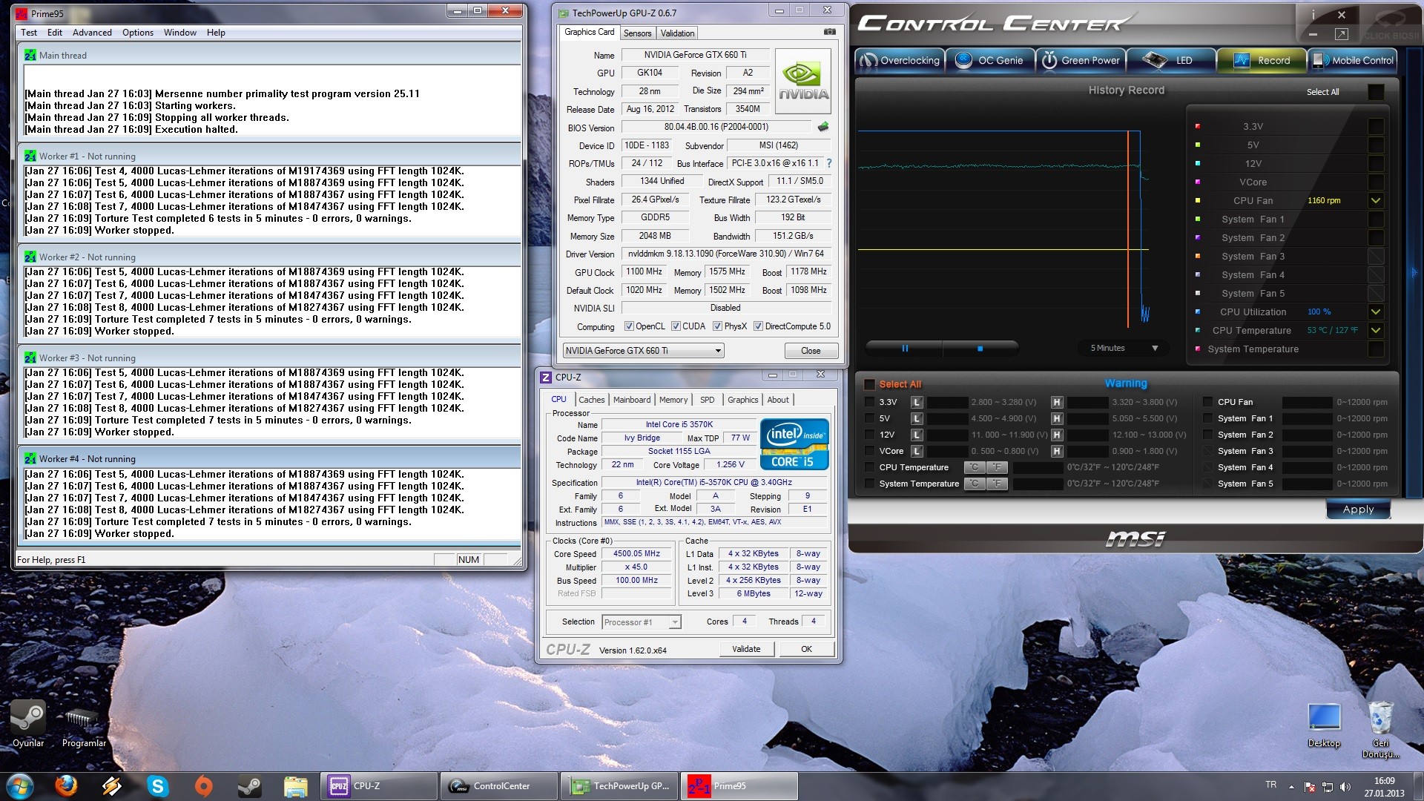This screenshot has height=801, width=1424.
Task: Select °C unit for CPU Temperature warning
Action: 975,467
